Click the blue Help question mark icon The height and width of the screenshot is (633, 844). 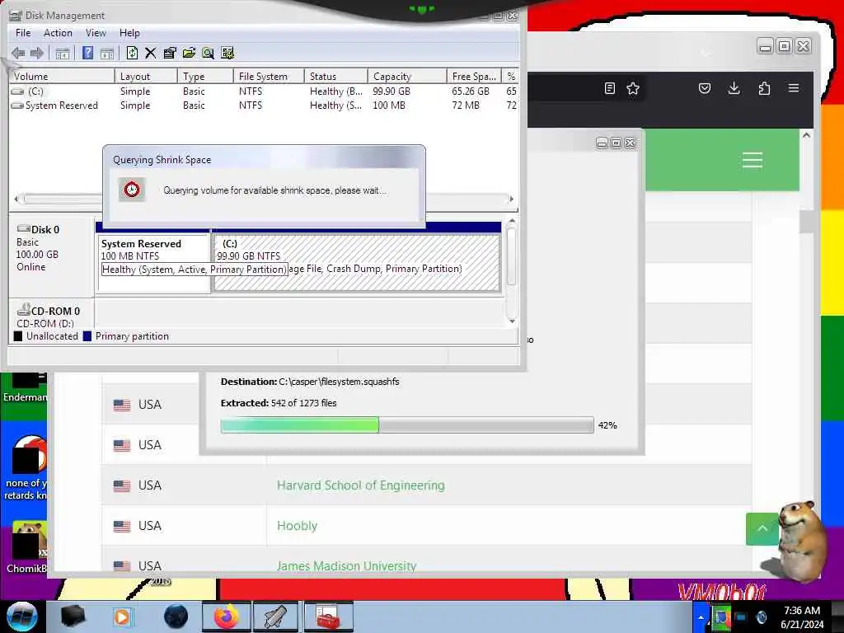pos(87,53)
